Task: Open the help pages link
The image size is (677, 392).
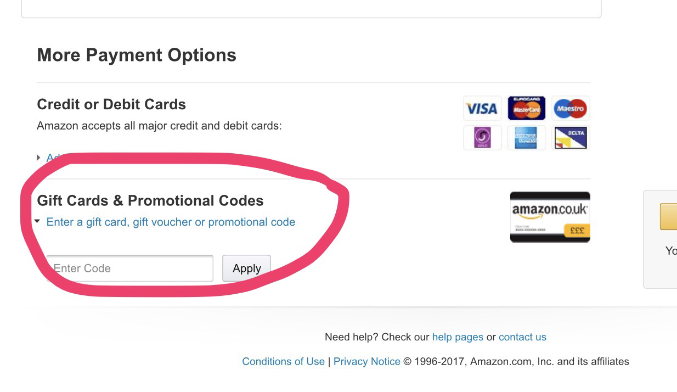Action: pos(458,337)
